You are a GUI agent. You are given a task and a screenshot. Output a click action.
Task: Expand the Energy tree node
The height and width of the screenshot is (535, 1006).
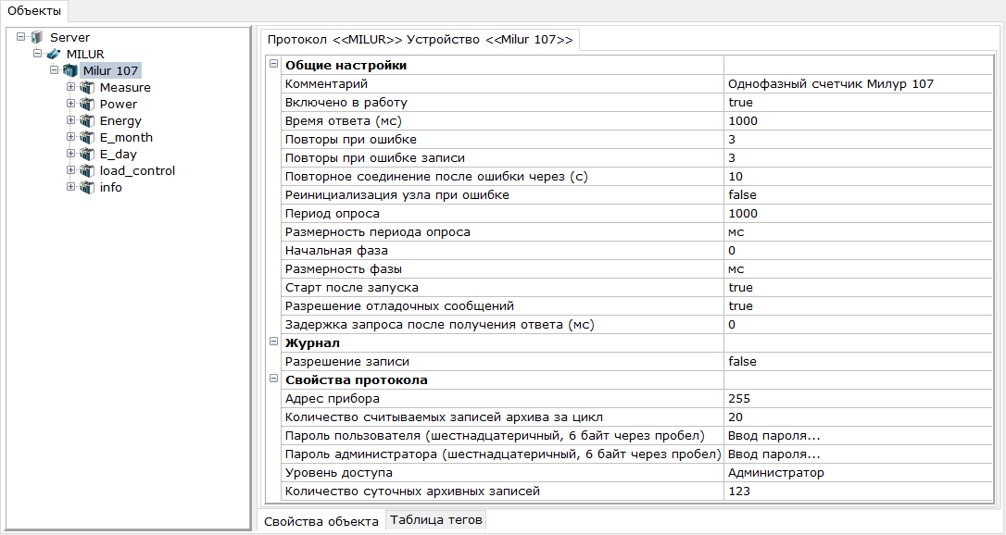(70, 119)
